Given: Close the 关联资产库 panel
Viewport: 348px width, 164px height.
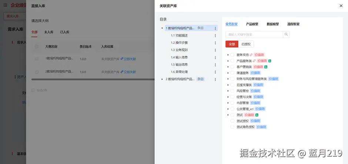Looking at the screenshot, I should point(341,6).
